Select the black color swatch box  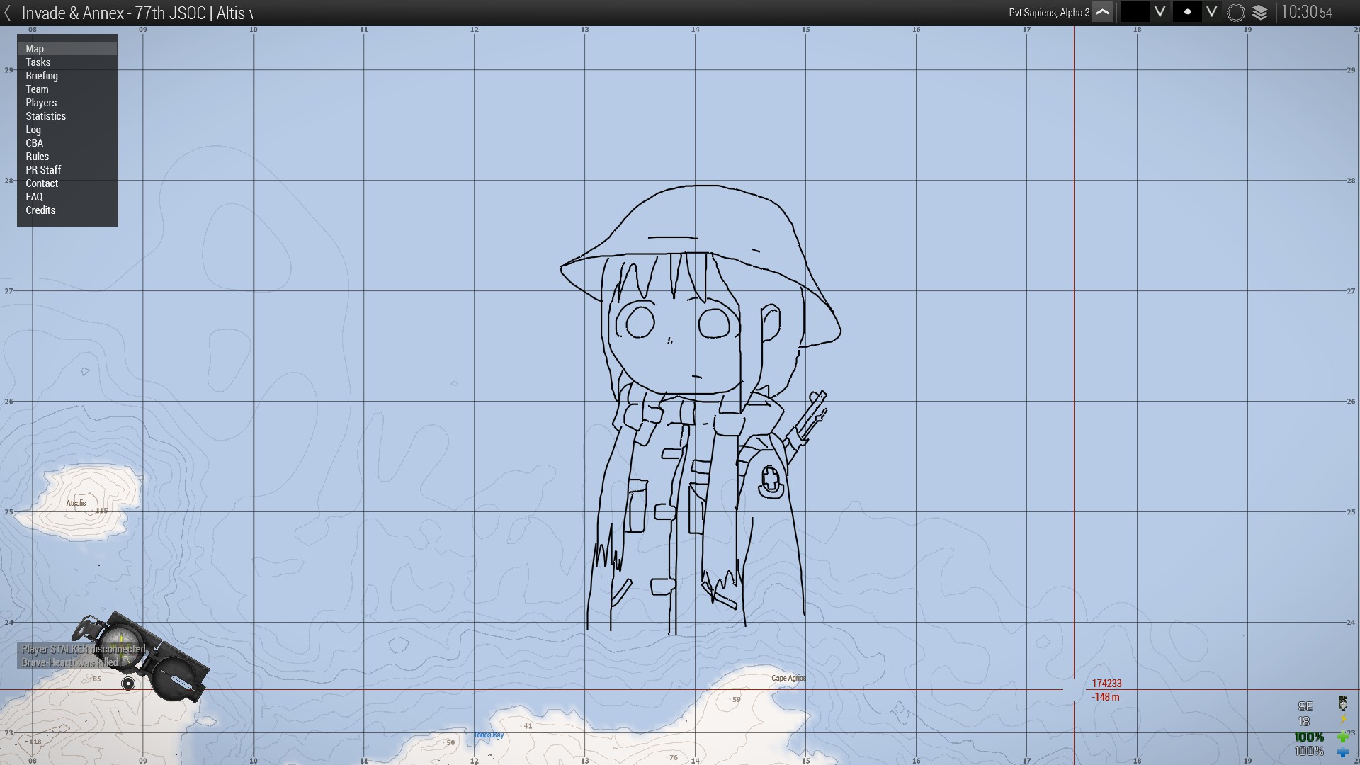point(1135,13)
